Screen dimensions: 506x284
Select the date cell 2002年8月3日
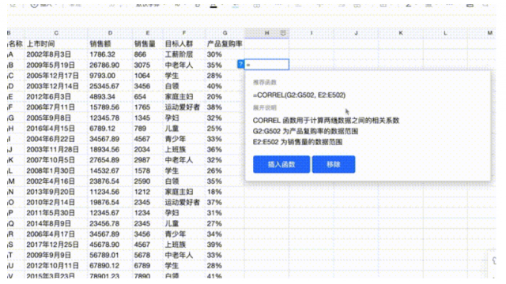click(56, 54)
